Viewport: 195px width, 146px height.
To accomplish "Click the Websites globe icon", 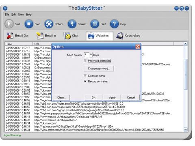I will pos(91,36).
